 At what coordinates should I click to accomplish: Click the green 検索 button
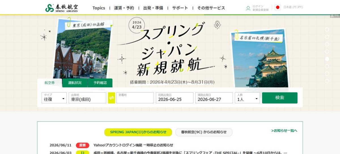(x=280, y=98)
